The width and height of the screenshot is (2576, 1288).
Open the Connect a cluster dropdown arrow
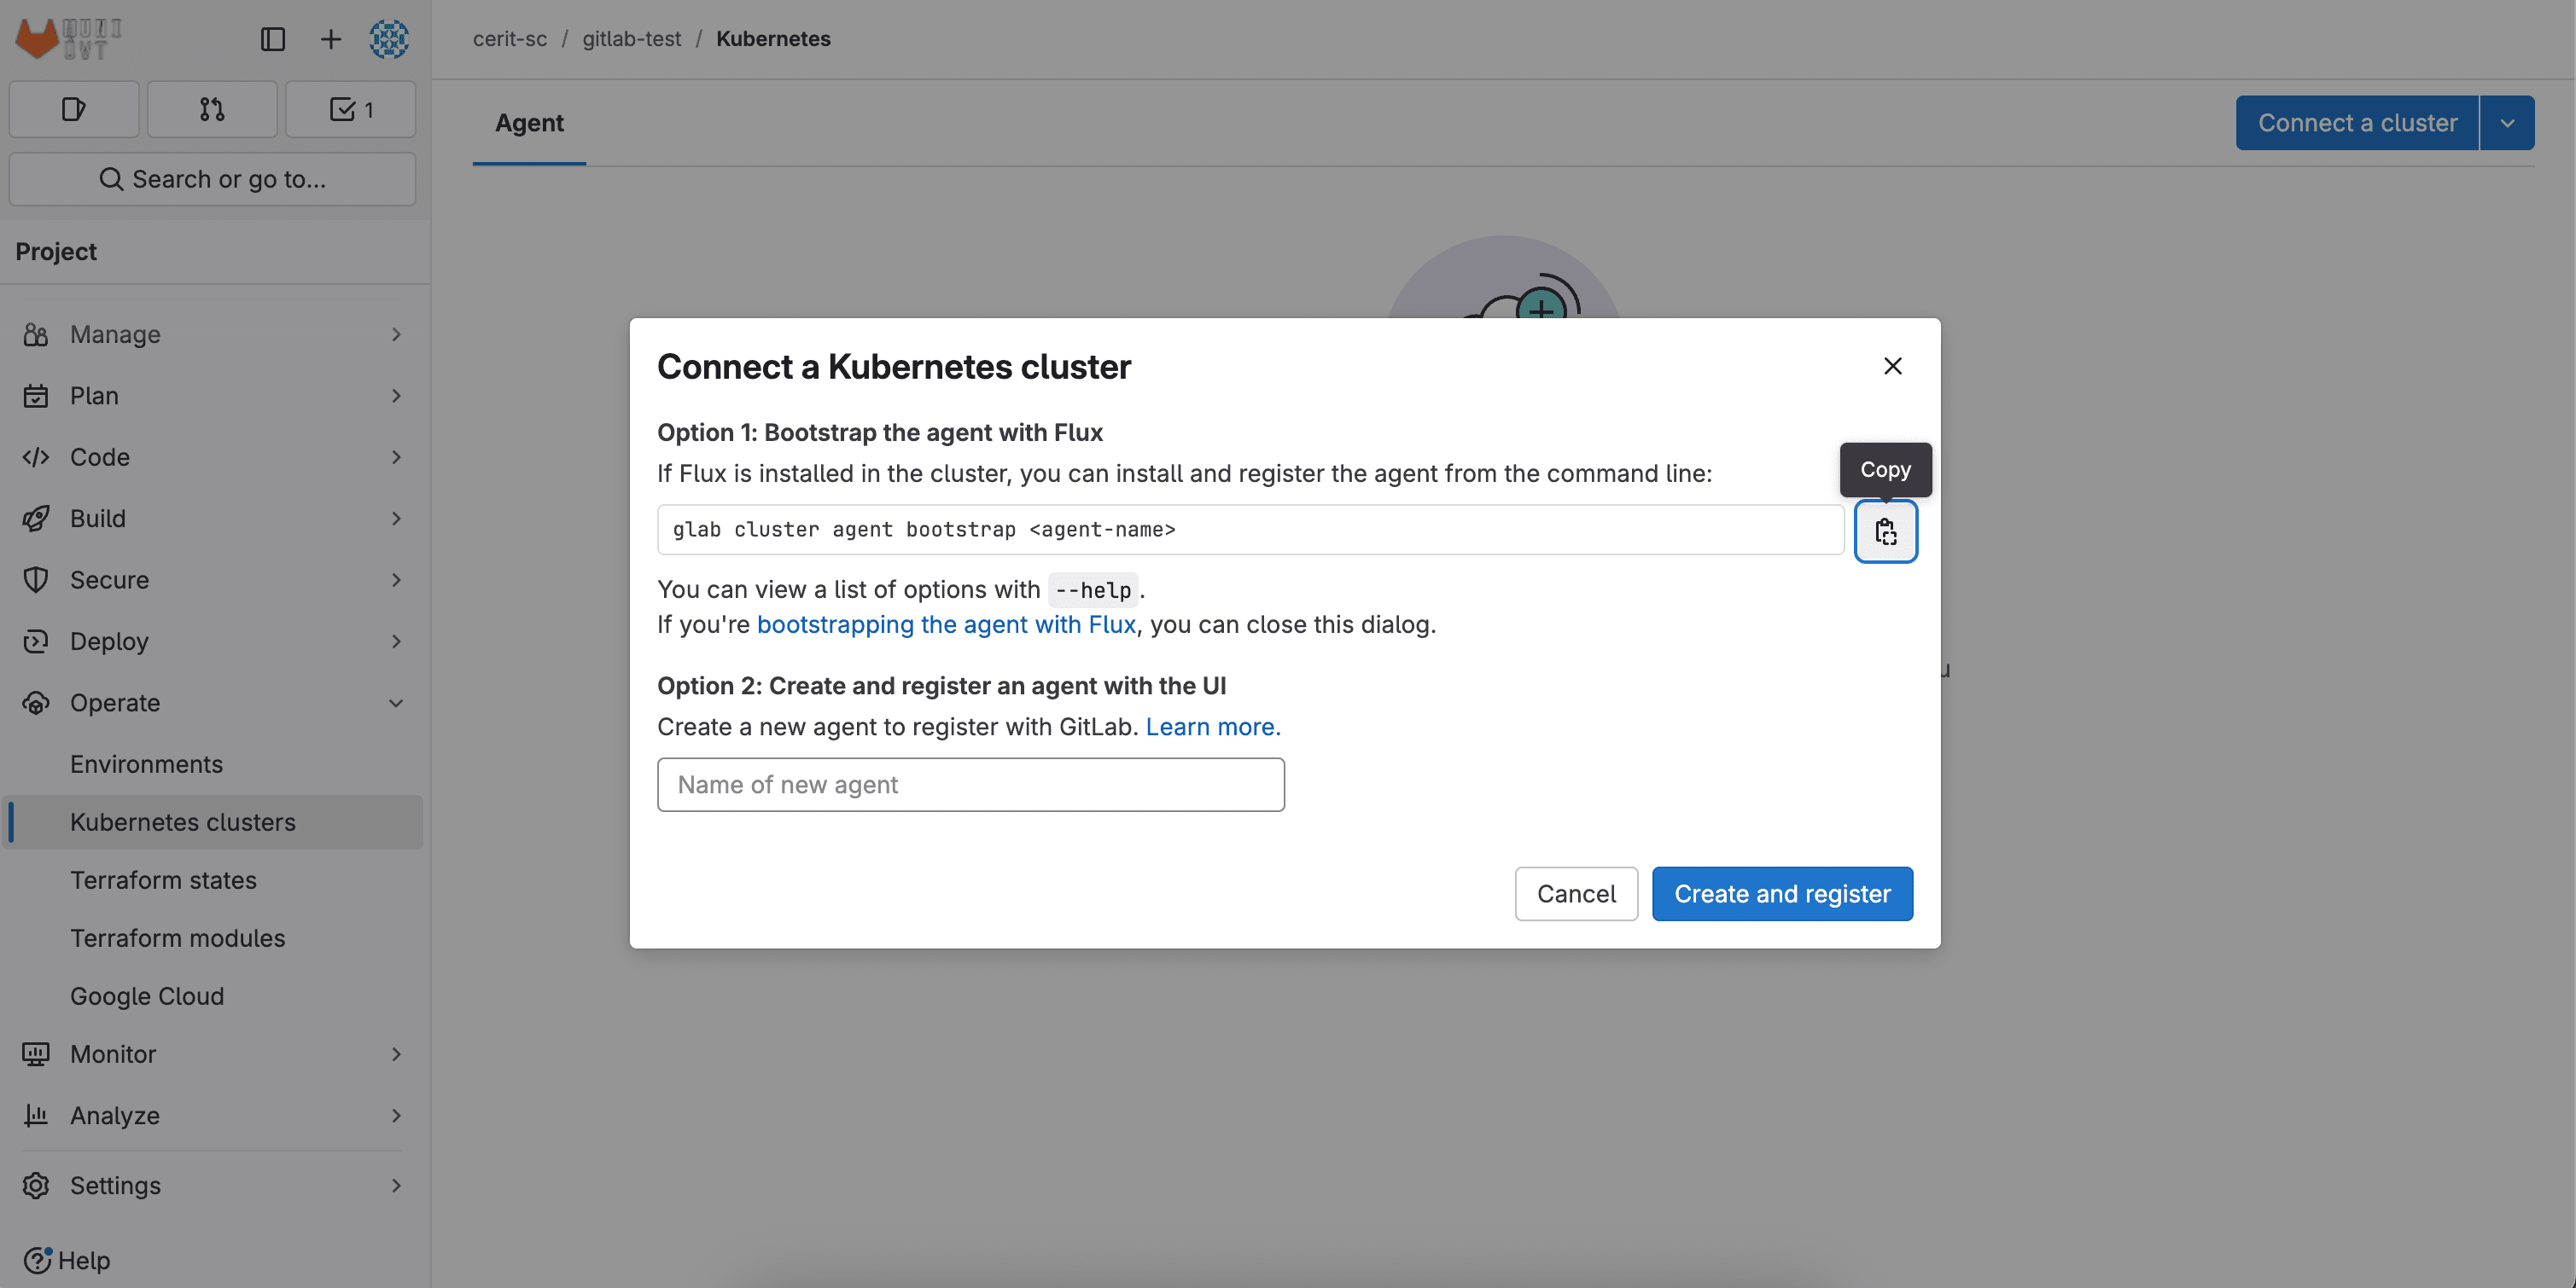2508,122
